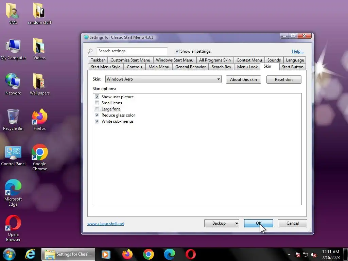The image size is (348, 261).
Task: Select the Videos folder on desktop
Action: tap(39, 49)
